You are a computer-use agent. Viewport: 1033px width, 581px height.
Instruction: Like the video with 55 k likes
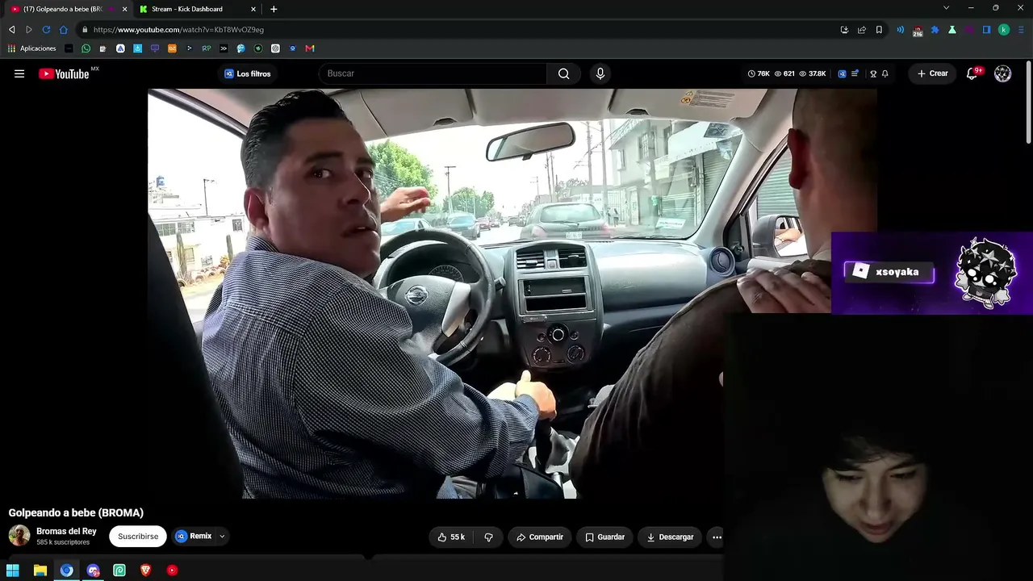(x=451, y=537)
